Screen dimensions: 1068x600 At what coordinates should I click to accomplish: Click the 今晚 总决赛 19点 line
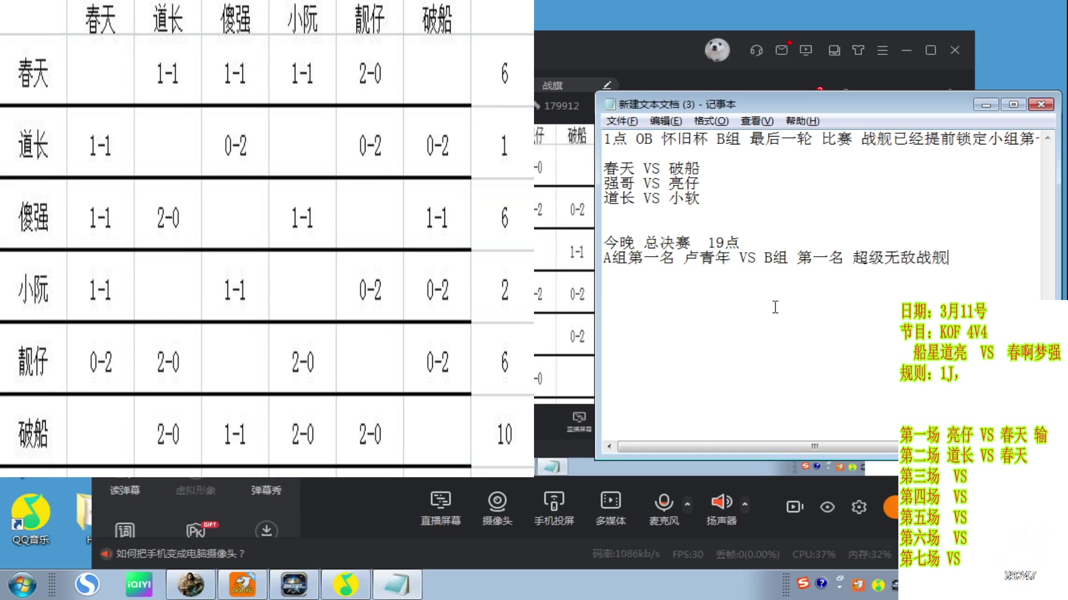[671, 242]
